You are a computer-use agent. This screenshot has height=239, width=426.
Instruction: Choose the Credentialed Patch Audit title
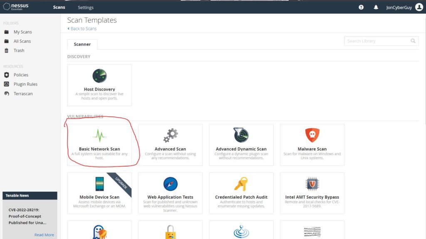point(241,197)
